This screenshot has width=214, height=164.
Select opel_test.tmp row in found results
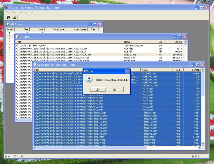[117, 80]
